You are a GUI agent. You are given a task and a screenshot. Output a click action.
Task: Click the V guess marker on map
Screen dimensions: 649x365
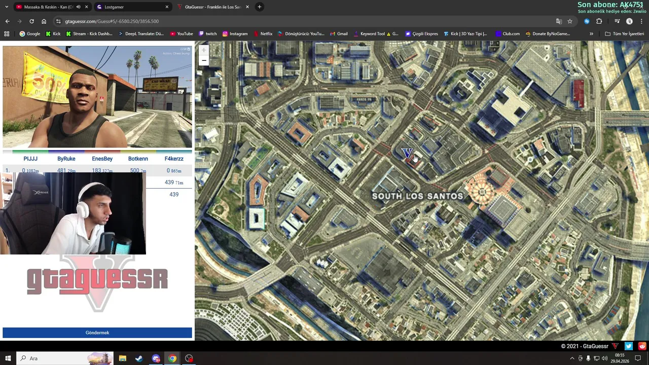[407, 153]
